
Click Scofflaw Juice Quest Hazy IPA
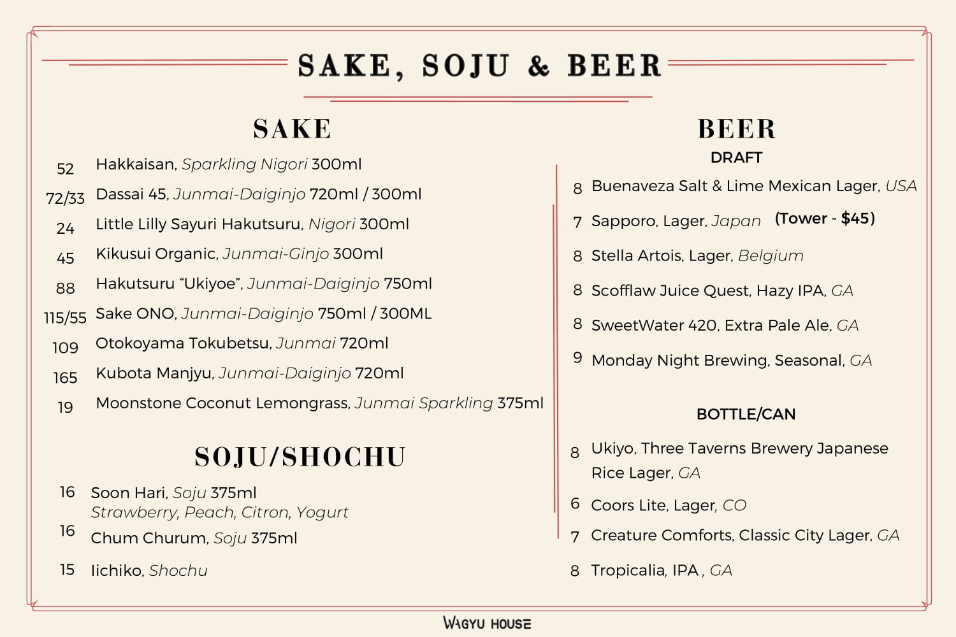coord(722,291)
